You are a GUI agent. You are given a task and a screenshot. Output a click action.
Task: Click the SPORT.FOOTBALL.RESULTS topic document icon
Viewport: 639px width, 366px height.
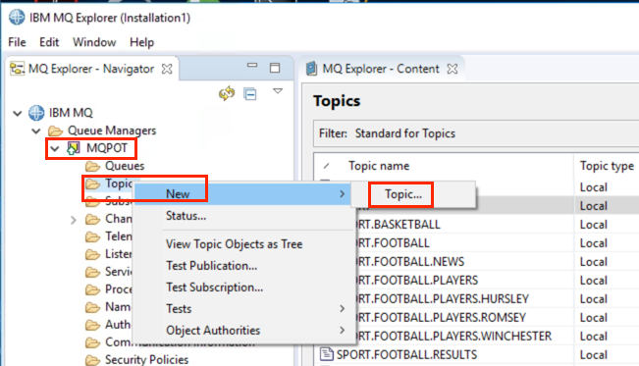tap(327, 354)
